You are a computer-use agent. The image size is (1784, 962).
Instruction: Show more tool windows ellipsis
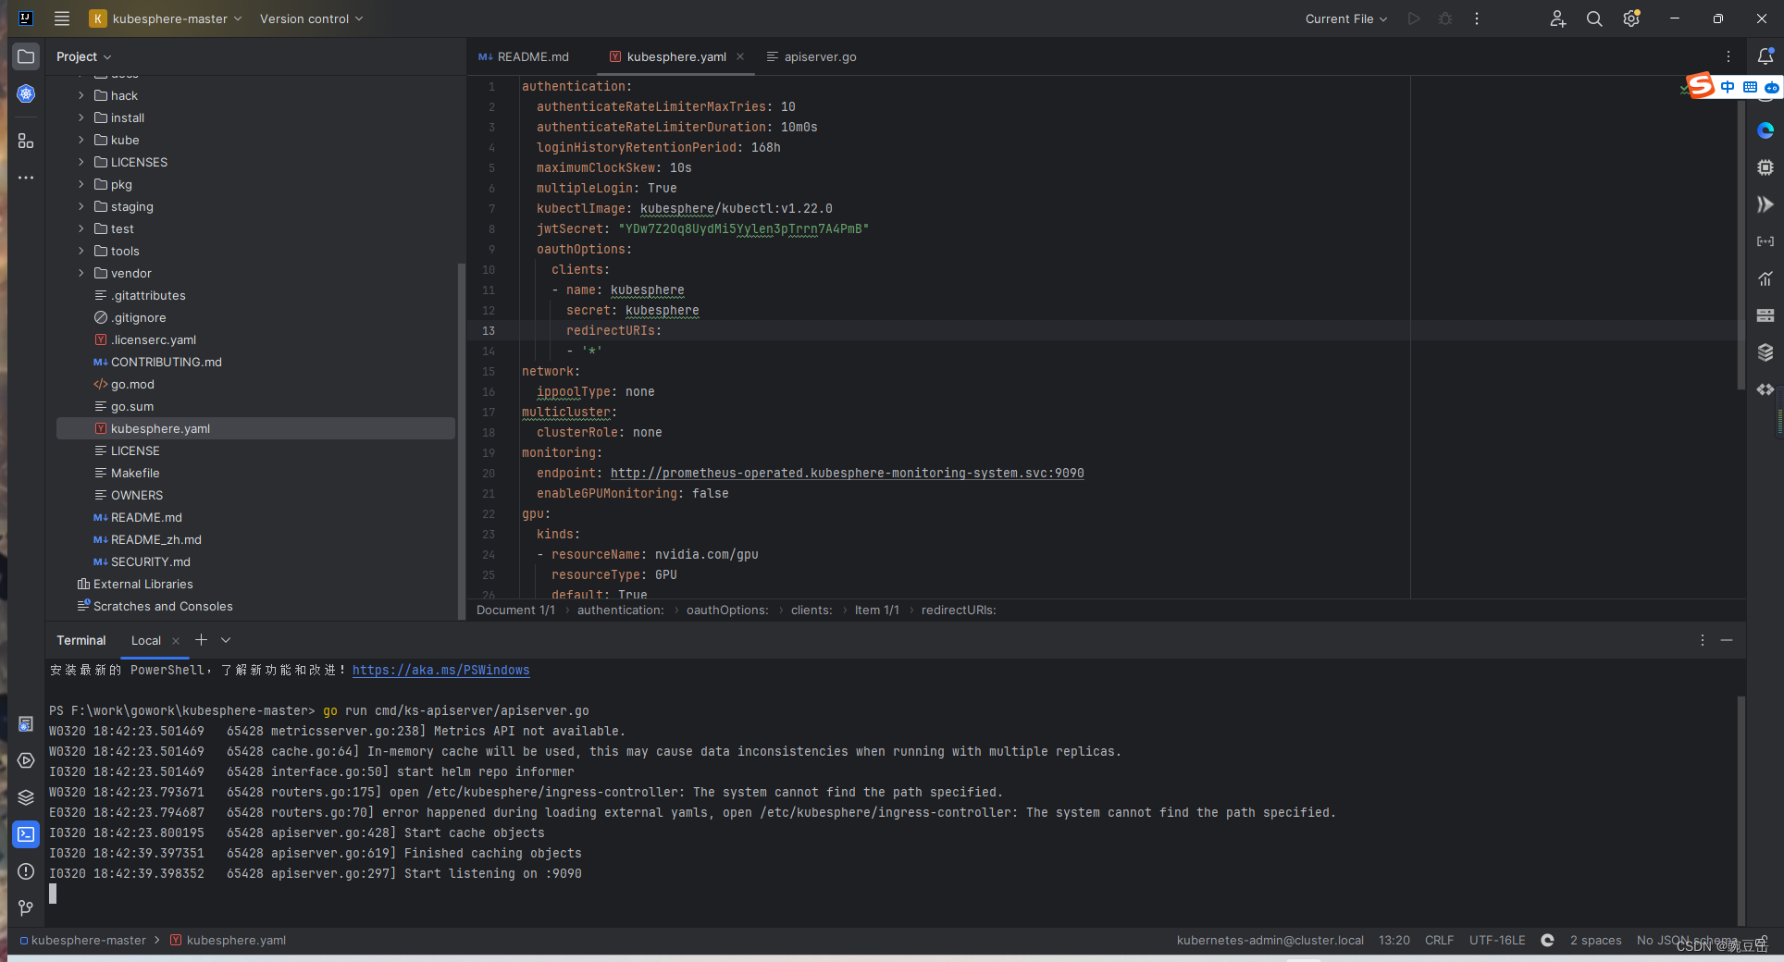(26, 178)
